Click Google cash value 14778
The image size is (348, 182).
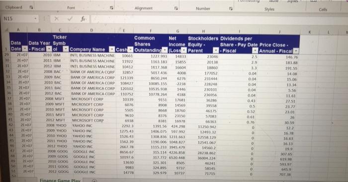point(128,172)
